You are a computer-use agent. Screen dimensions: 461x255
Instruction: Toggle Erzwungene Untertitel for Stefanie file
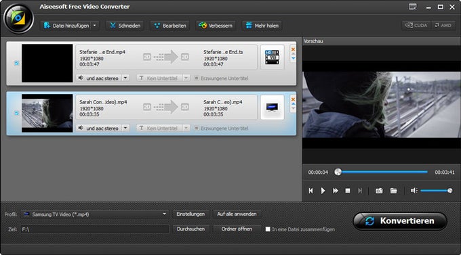coord(197,78)
